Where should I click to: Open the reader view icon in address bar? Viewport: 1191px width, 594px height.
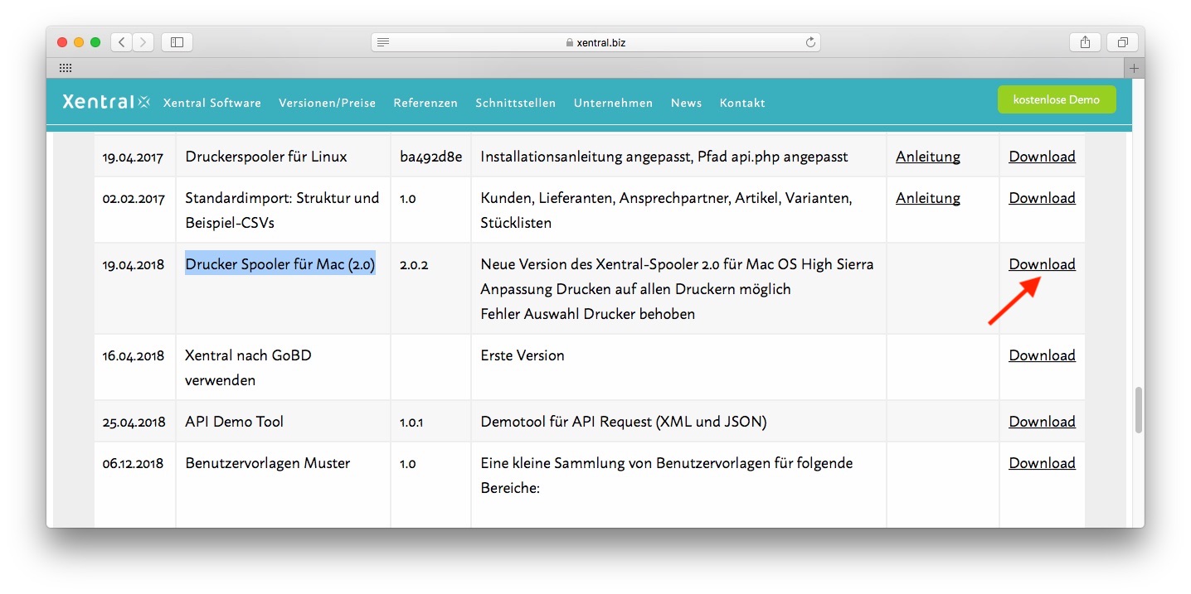point(382,42)
